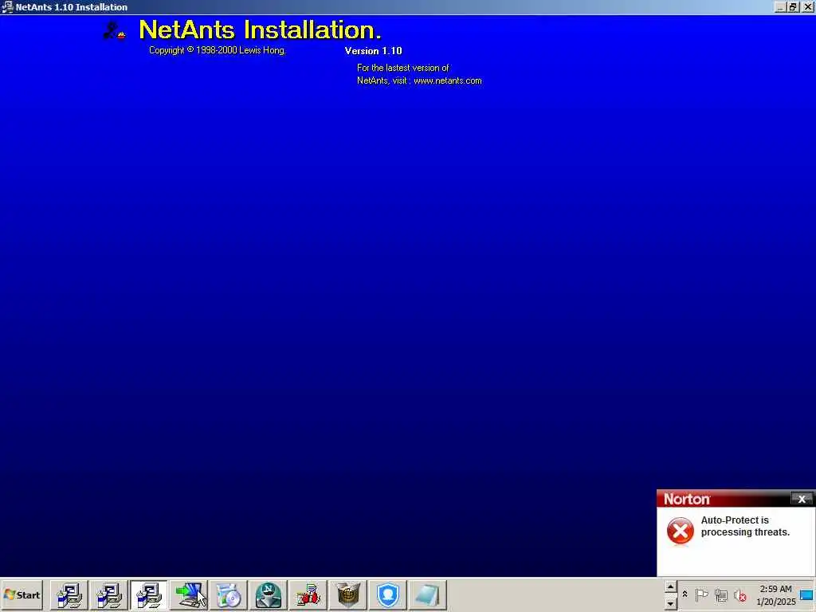Open the software box with CD taskbar icon

pos(229,595)
